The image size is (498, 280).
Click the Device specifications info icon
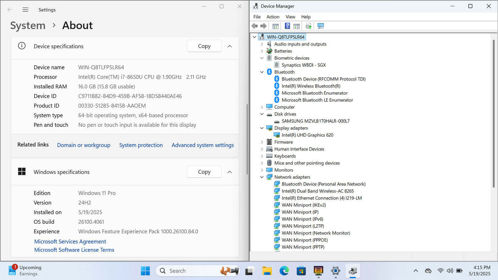point(22,46)
